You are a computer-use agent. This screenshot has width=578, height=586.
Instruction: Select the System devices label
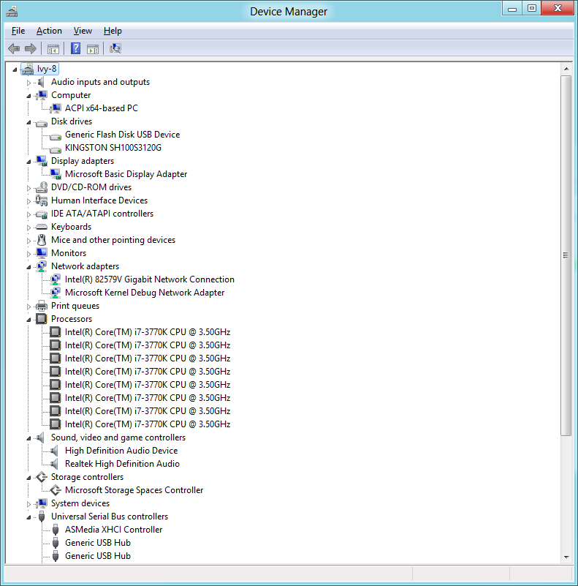(80, 503)
